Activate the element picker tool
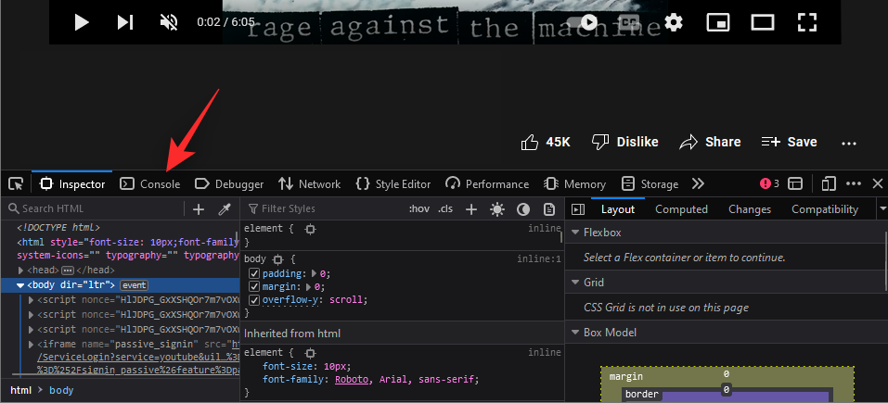Viewport: 888px width, 403px height. click(16, 183)
